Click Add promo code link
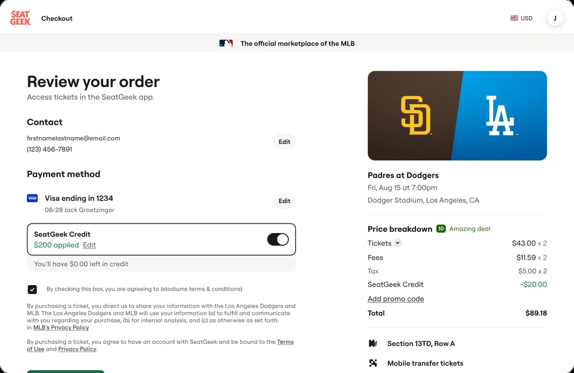 click(x=396, y=299)
